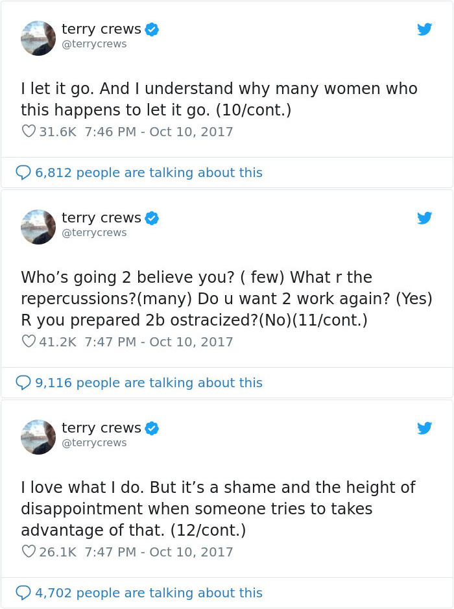Click the verified badge next to terry crews
This screenshot has width=454, height=609.
(x=152, y=29)
